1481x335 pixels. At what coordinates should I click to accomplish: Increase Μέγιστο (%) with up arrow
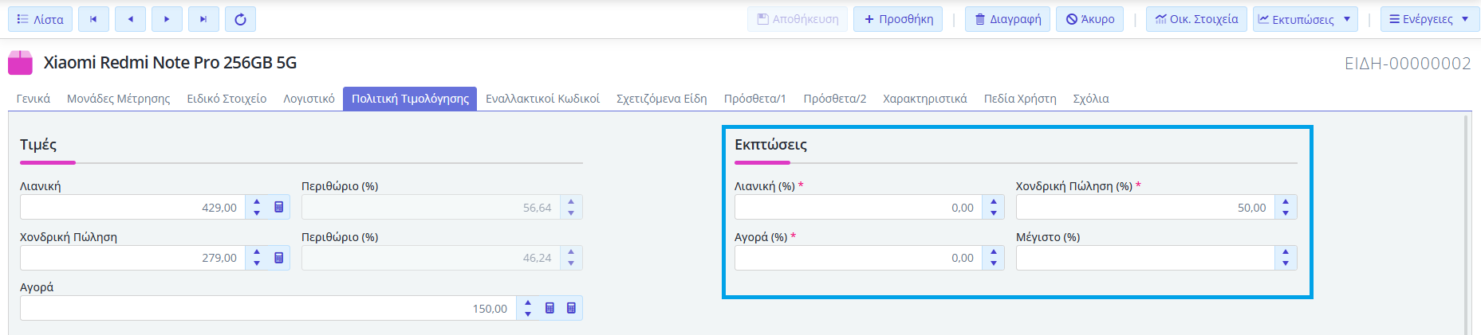click(x=1286, y=252)
